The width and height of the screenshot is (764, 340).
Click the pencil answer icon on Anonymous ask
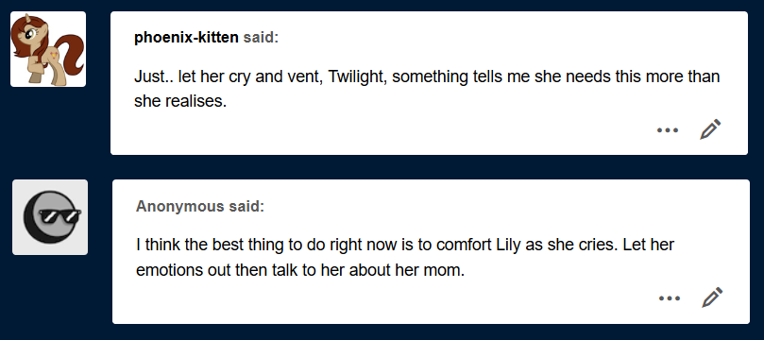[712, 297]
